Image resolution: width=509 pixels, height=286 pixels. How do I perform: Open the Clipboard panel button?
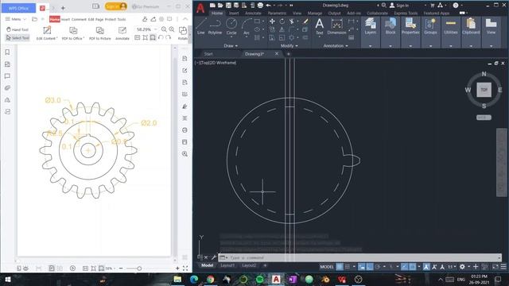(471, 26)
